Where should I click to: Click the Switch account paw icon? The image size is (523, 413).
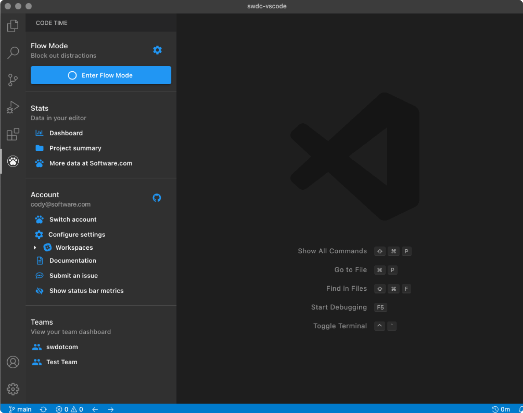(39, 219)
